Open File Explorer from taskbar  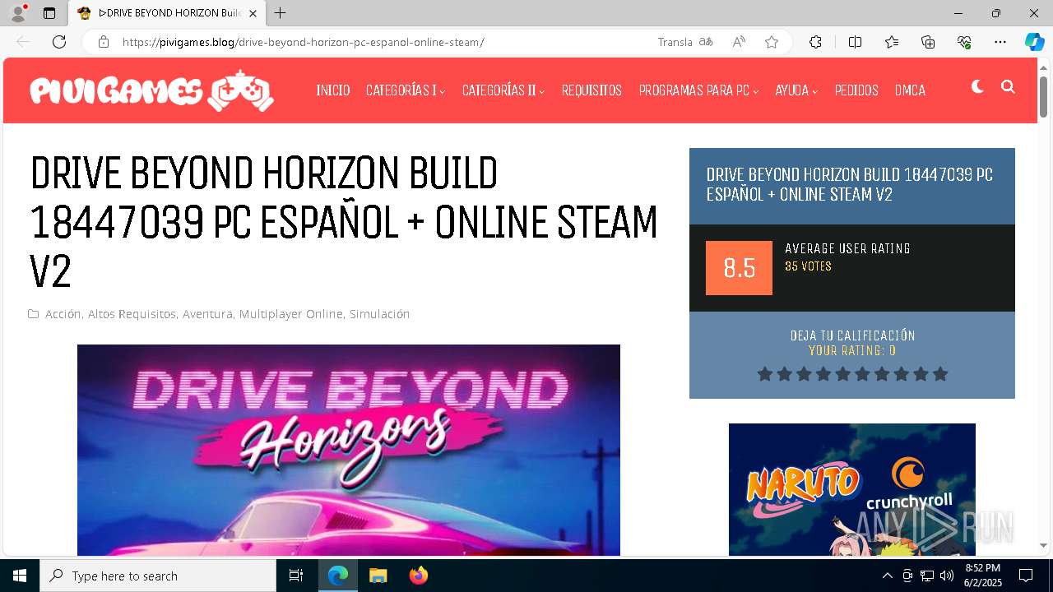[378, 576]
